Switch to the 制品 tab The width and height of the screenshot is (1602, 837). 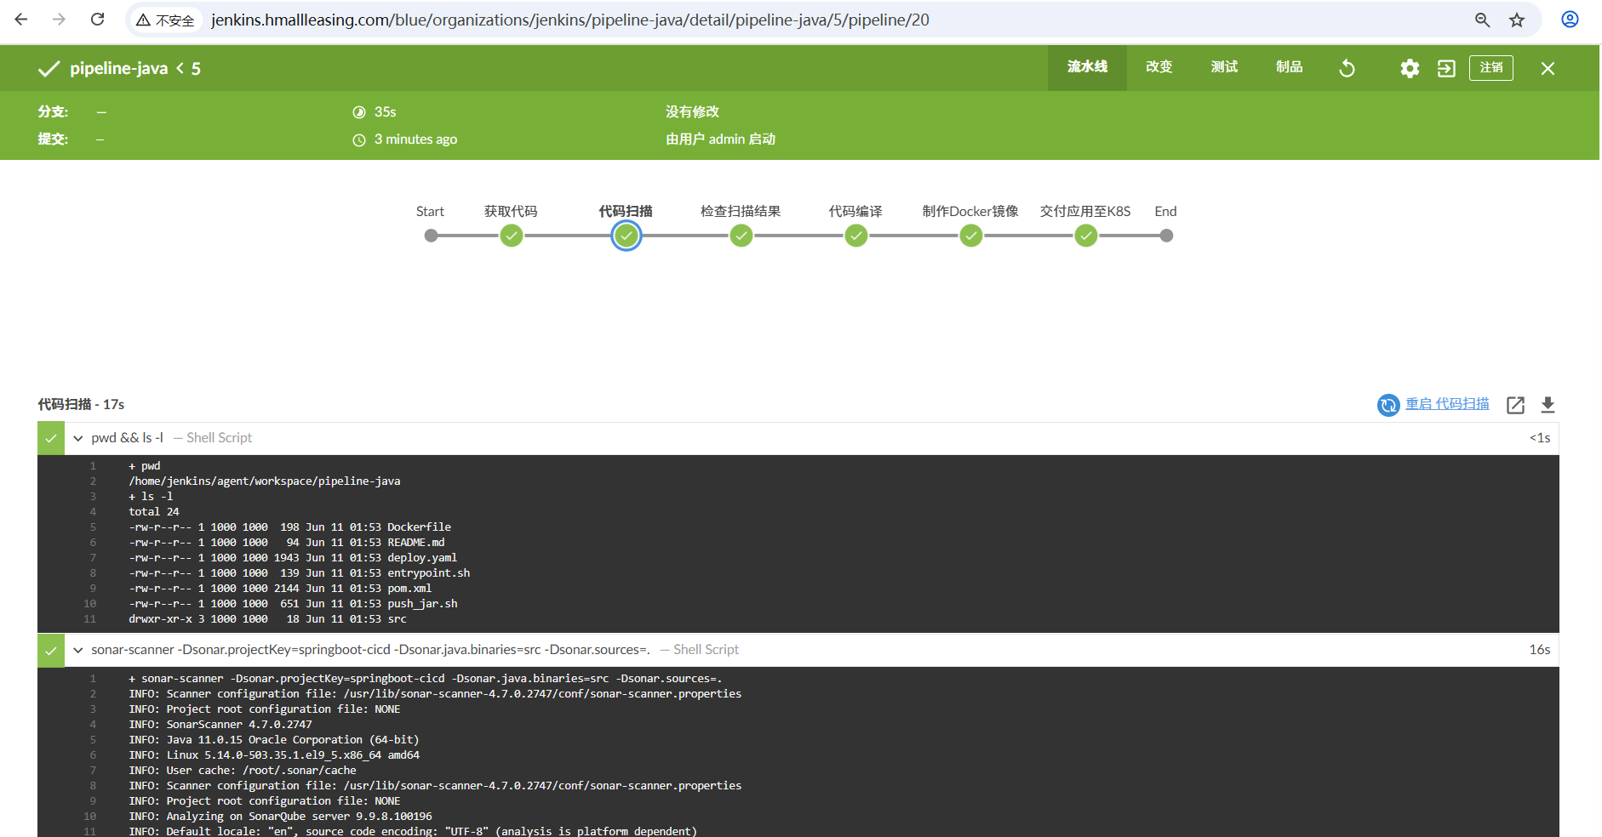[x=1289, y=67]
